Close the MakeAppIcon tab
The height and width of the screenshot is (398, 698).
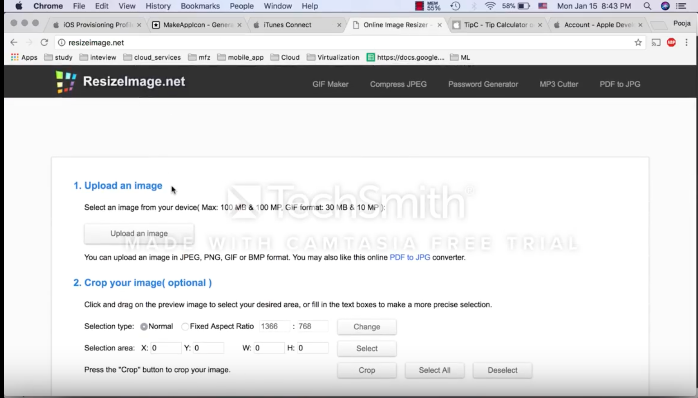[240, 25]
